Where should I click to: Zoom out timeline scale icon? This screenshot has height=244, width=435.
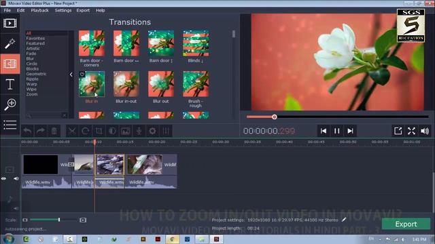click(25, 220)
